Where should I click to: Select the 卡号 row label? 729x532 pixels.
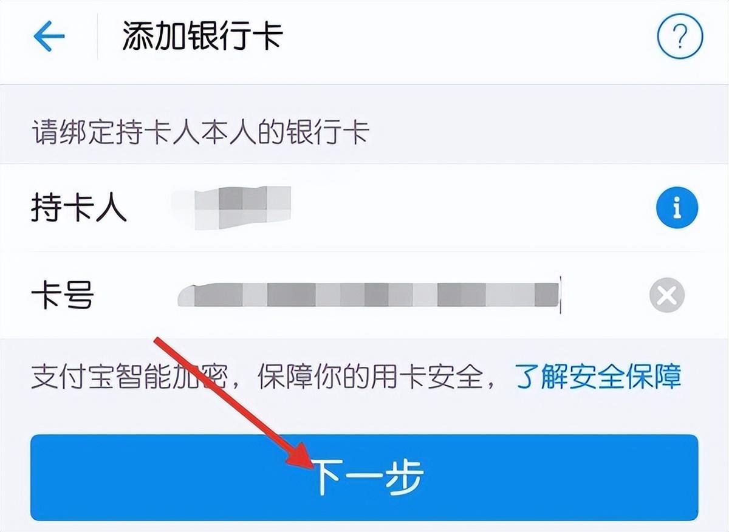(63, 296)
